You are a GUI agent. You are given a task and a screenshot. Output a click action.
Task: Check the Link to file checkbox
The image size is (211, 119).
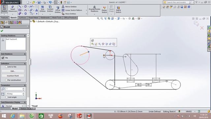pyautogui.click(x=6, y=67)
